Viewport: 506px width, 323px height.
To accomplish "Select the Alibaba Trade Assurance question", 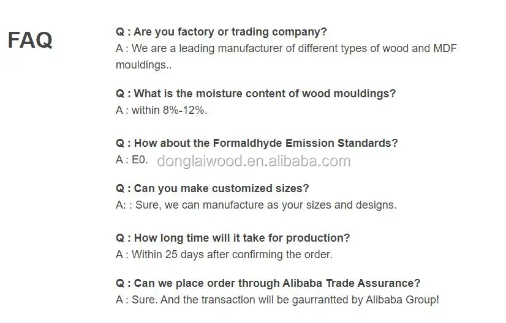I will [x=268, y=283].
